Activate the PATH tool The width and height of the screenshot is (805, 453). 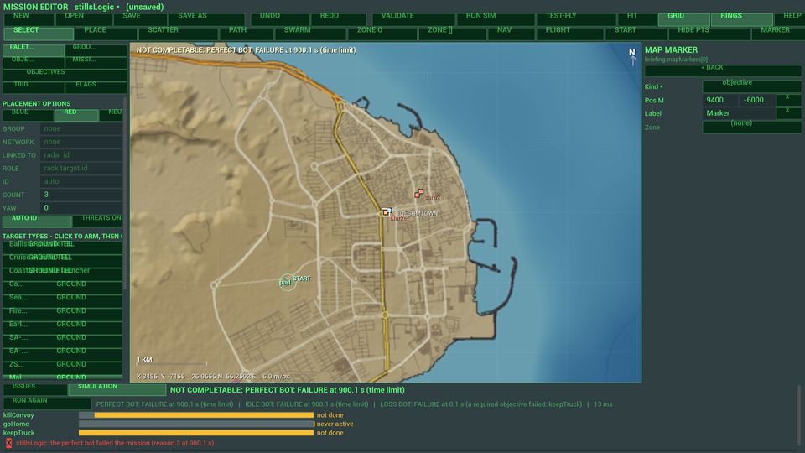(x=246, y=34)
